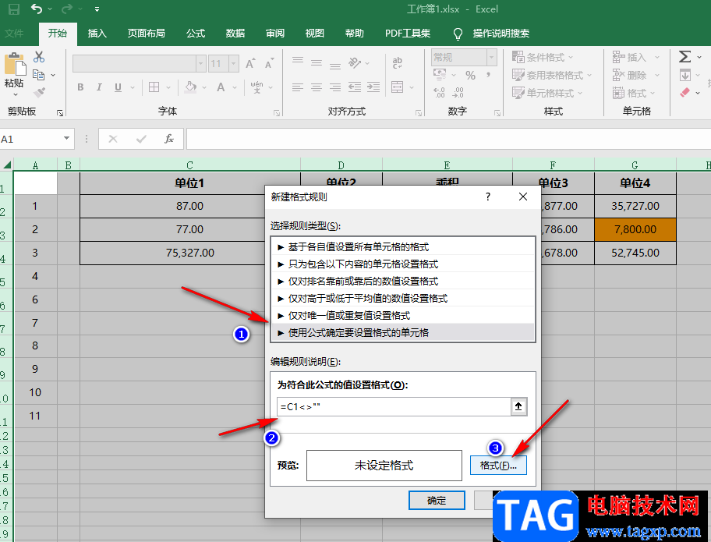The image size is (711, 542).
Task: Select rule type 仅对高于或低于平均值的数值设置格式
Action: click(402, 299)
